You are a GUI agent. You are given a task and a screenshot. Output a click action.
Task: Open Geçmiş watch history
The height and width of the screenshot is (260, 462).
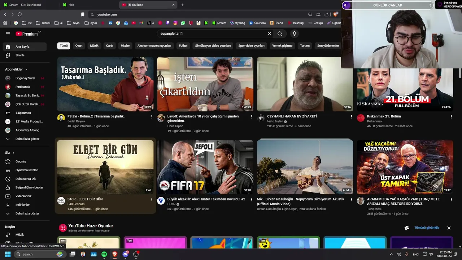[x=25, y=161]
